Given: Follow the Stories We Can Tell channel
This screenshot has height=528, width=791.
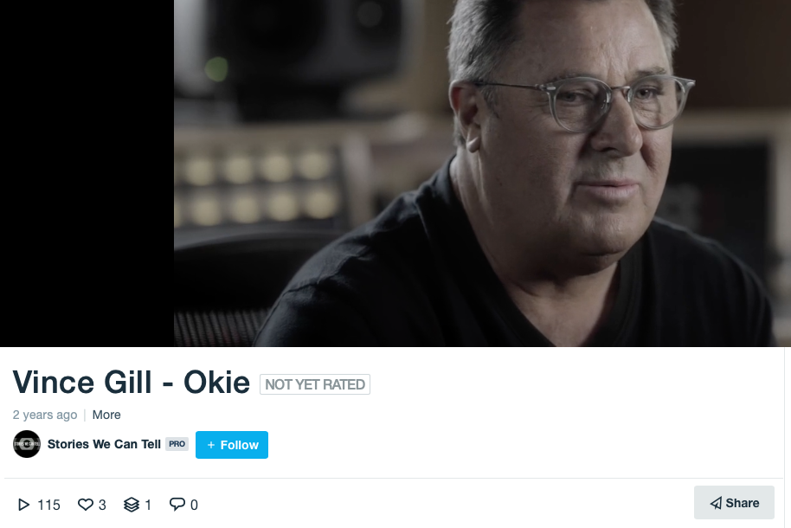Looking at the screenshot, I should pos(232,445).
